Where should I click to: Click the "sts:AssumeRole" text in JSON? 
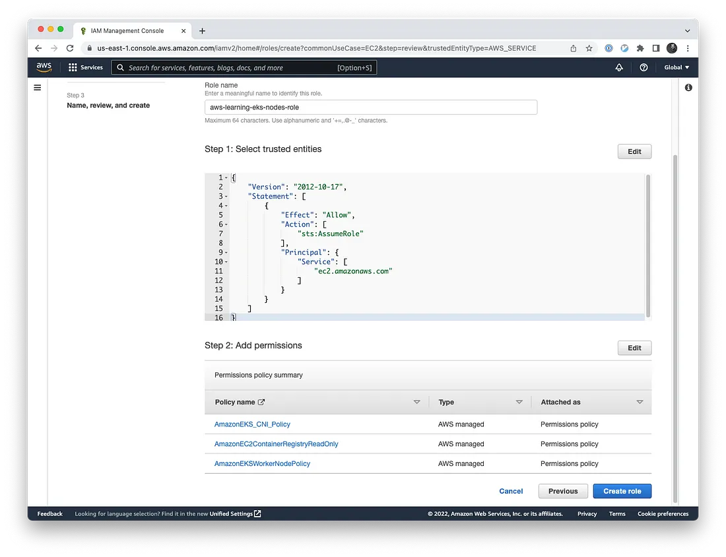click(x=331, y=234)
